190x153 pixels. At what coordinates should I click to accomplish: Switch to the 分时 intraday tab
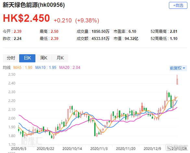click(11, 58)
